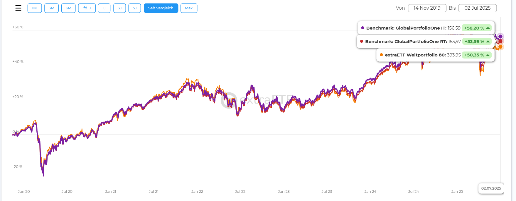The width and height of the screenshot is (516, 201).
Task: Open the 'Bis' end date field
Action: pos(477,8)
